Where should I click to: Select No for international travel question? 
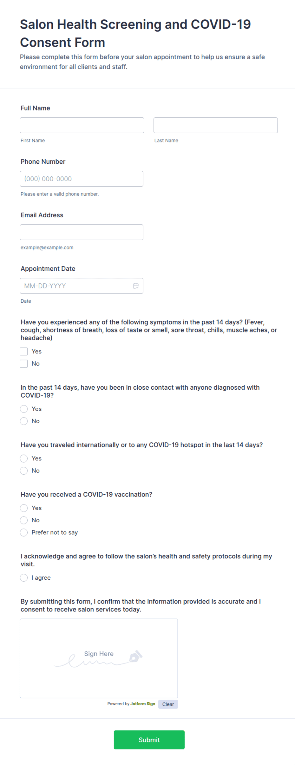[24, 471]
